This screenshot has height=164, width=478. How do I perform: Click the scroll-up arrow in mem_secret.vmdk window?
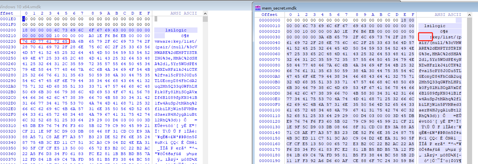coord(470,15)
